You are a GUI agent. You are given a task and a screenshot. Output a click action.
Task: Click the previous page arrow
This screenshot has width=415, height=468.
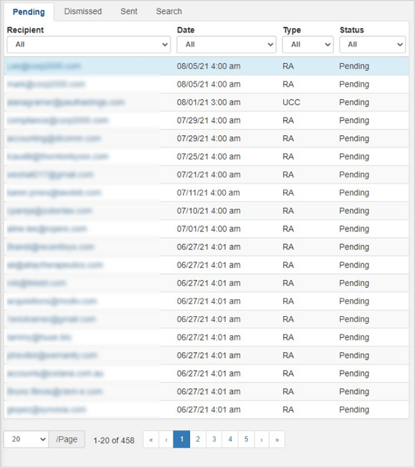coord(166,439)
